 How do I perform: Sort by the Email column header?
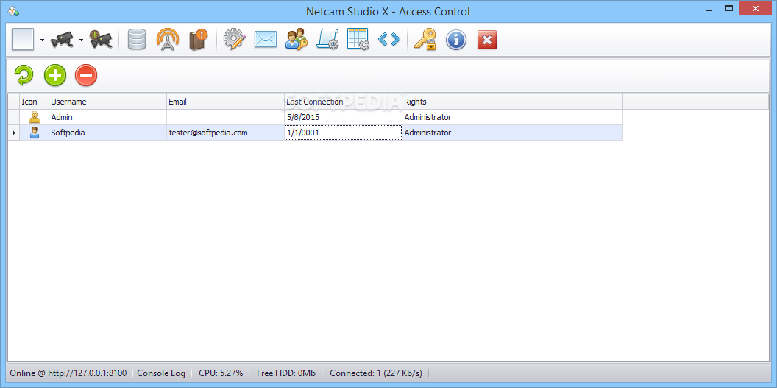pyautogui.click(x=225, y=102)
